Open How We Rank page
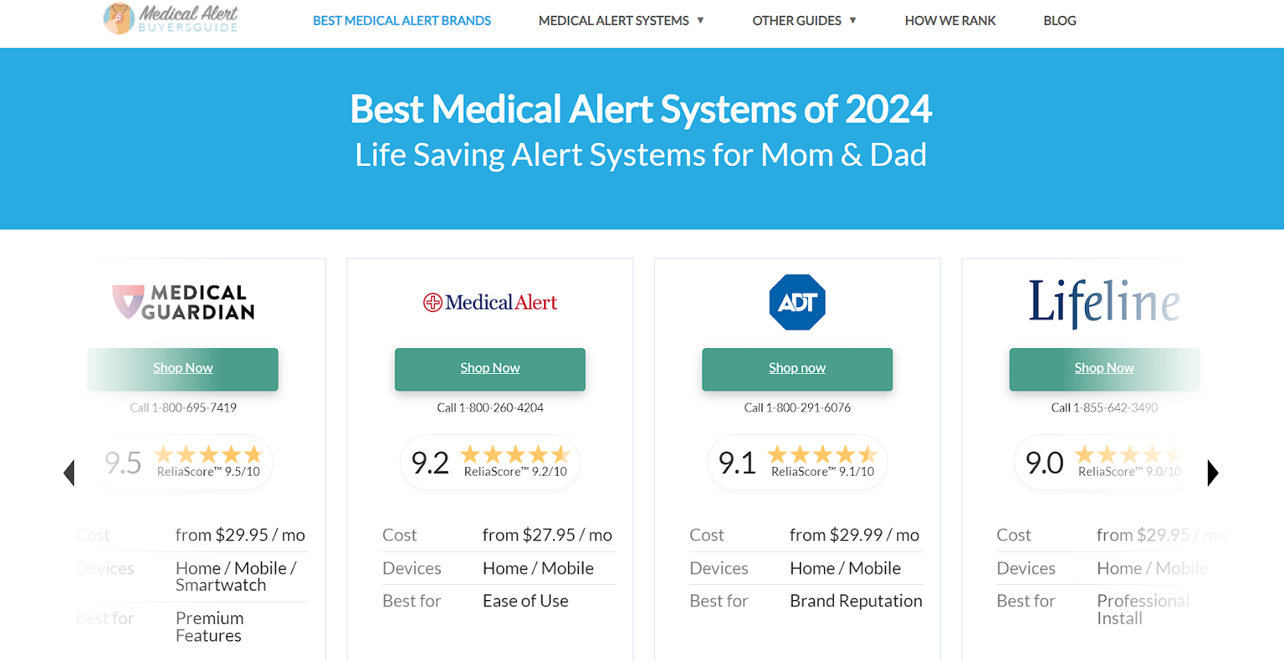Viewport: 1284px width, 661px height. (950, 21)
